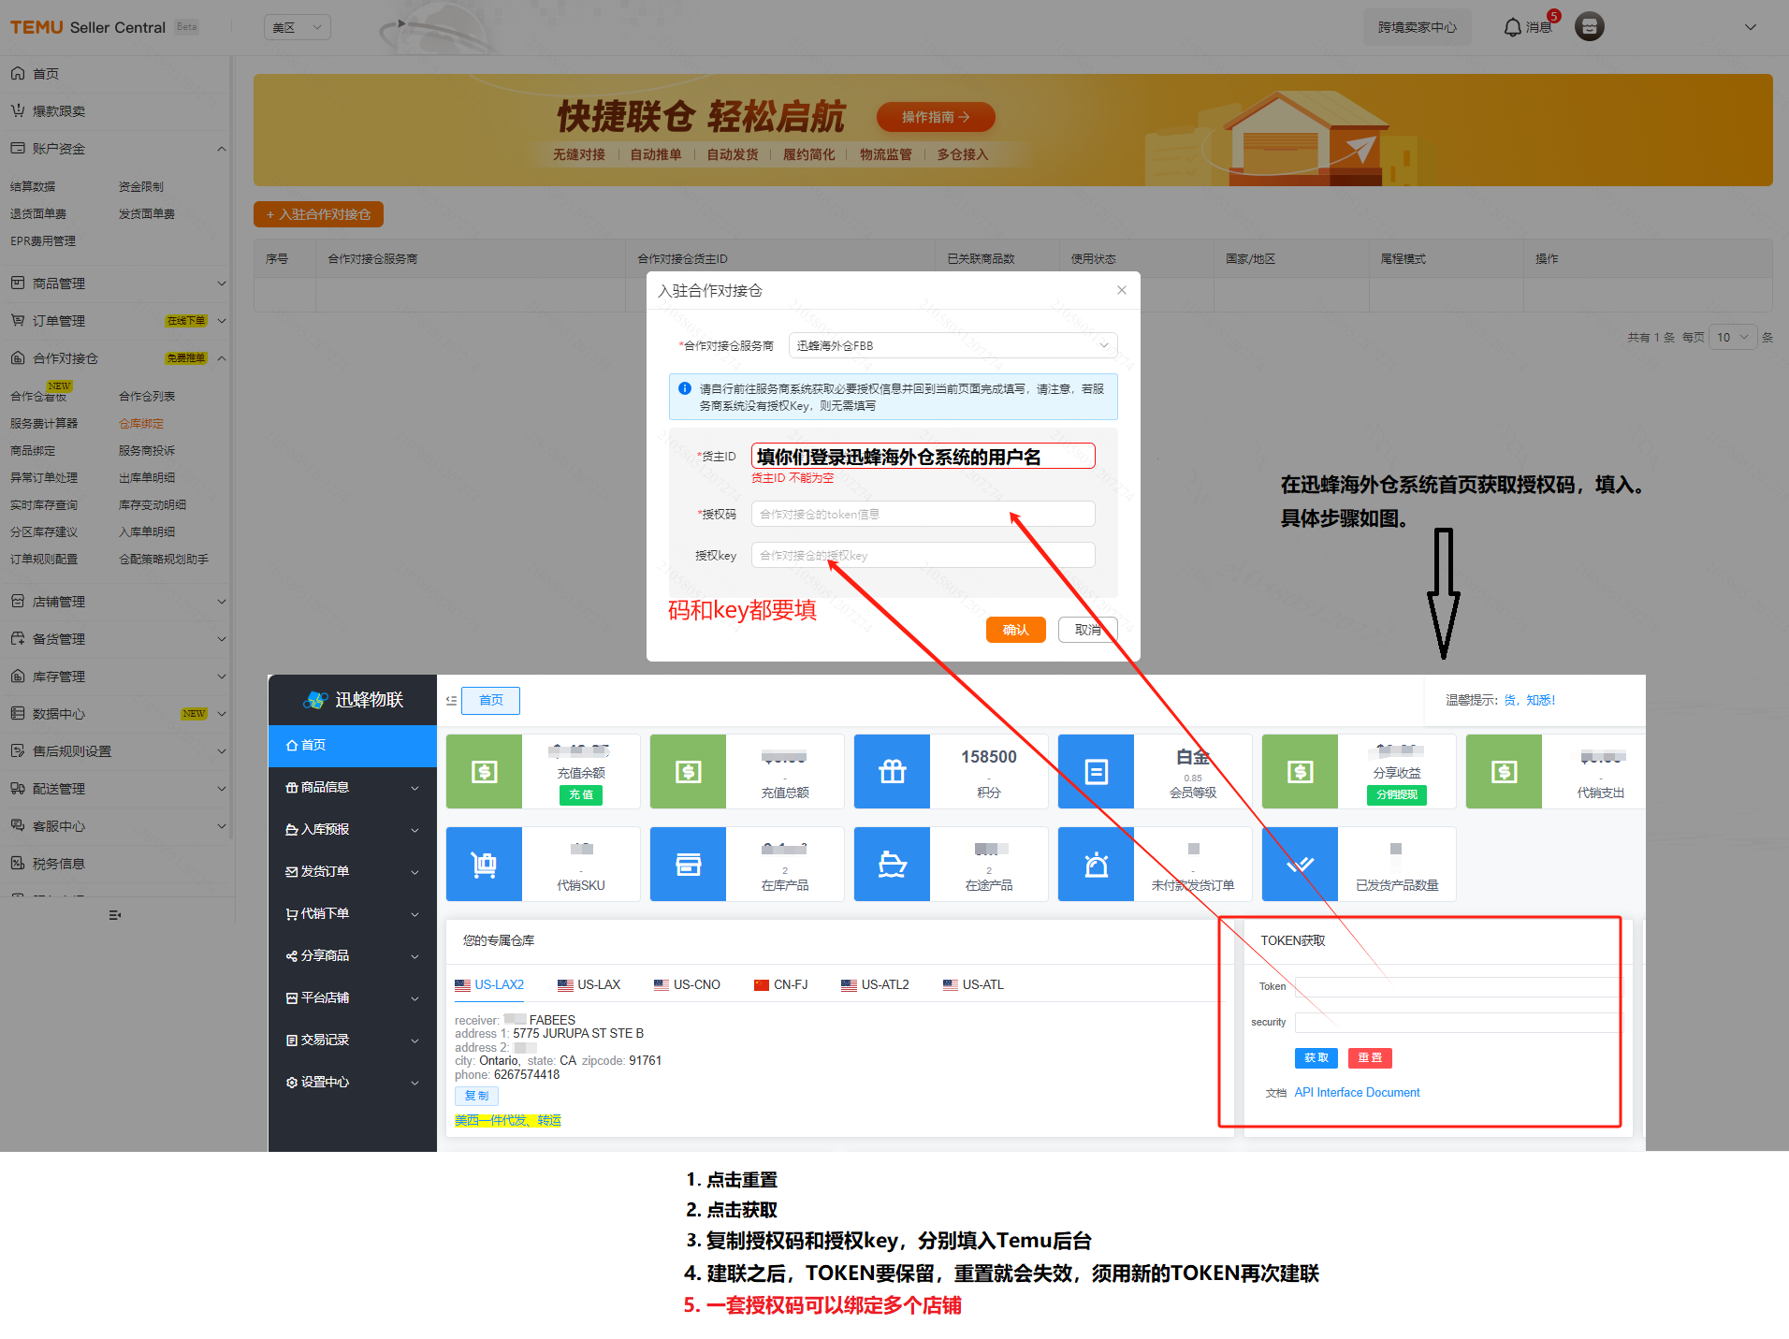Screen dimensions: 1789x1339
Task: Open the user avatar icon
Action: pyautogui.click(x=1589, y=27)
